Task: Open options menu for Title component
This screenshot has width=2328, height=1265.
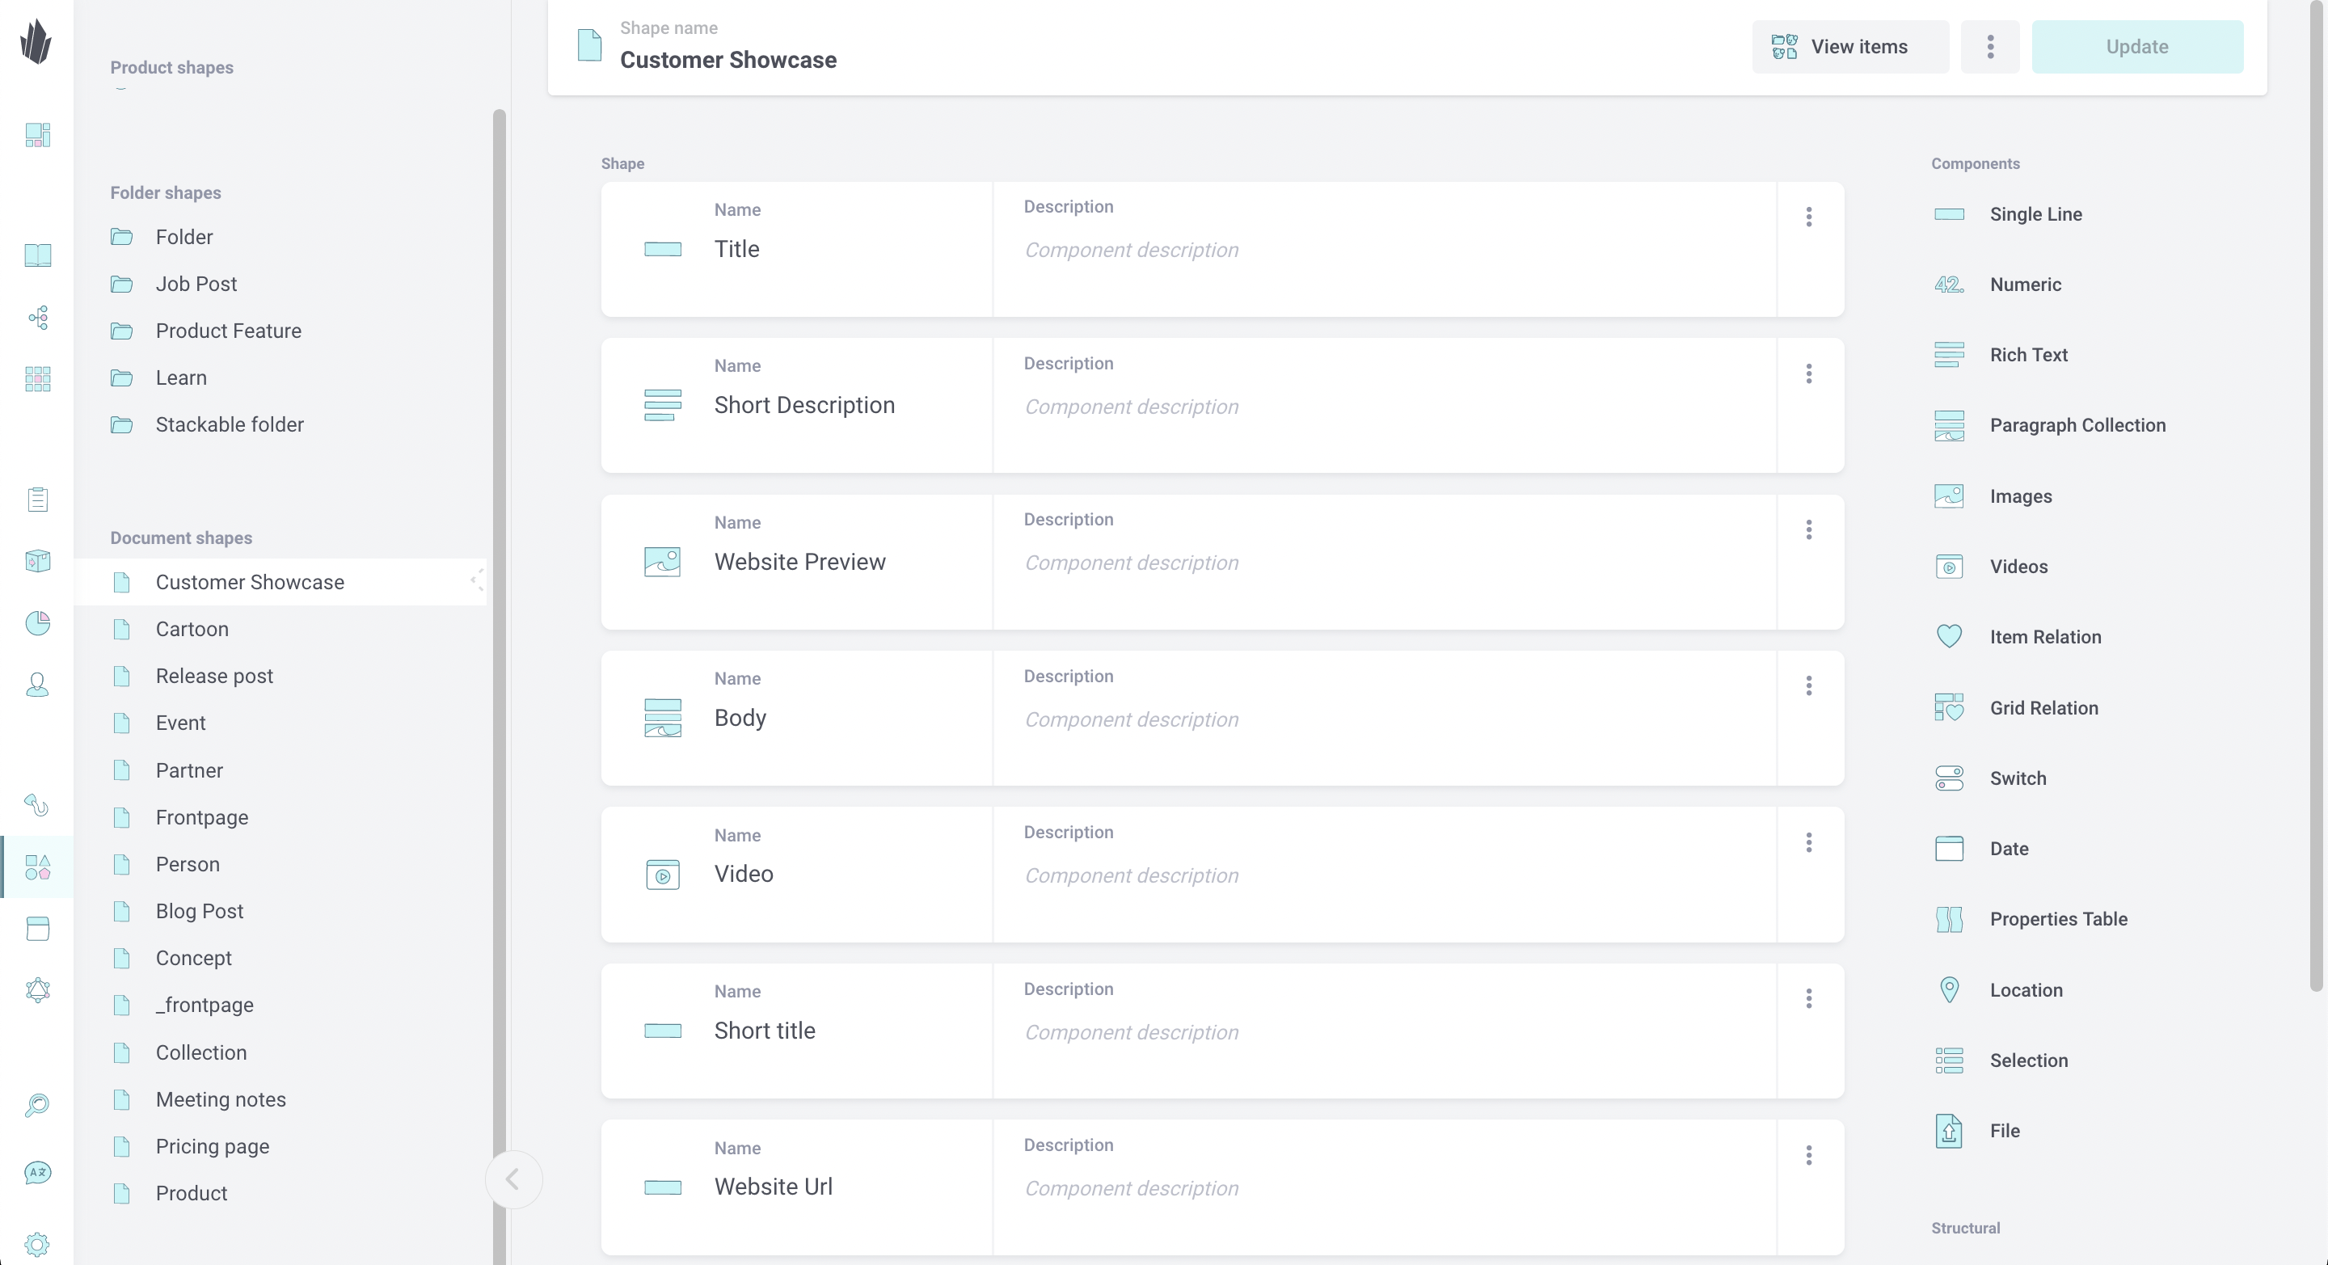Action: [x=1808, y=217]
